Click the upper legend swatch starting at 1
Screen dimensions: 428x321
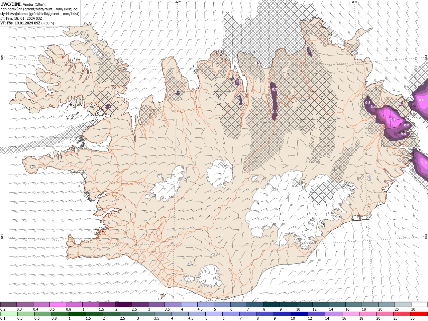pyautogui.click(x=91, y=305)
